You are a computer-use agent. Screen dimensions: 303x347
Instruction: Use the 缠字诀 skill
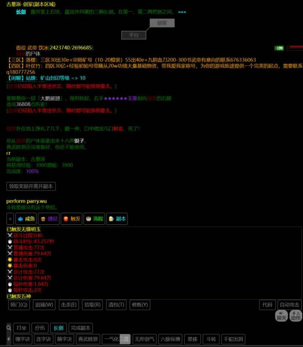pos(23,339)
